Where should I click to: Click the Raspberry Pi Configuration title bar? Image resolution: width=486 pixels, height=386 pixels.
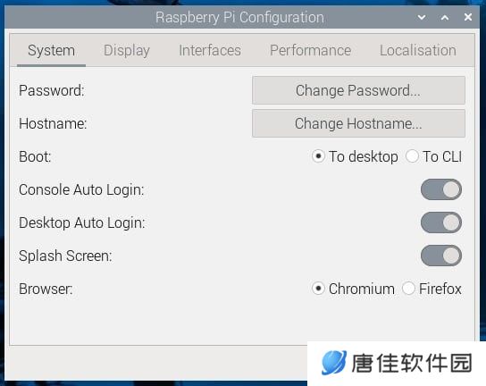[x=240, y=17]
